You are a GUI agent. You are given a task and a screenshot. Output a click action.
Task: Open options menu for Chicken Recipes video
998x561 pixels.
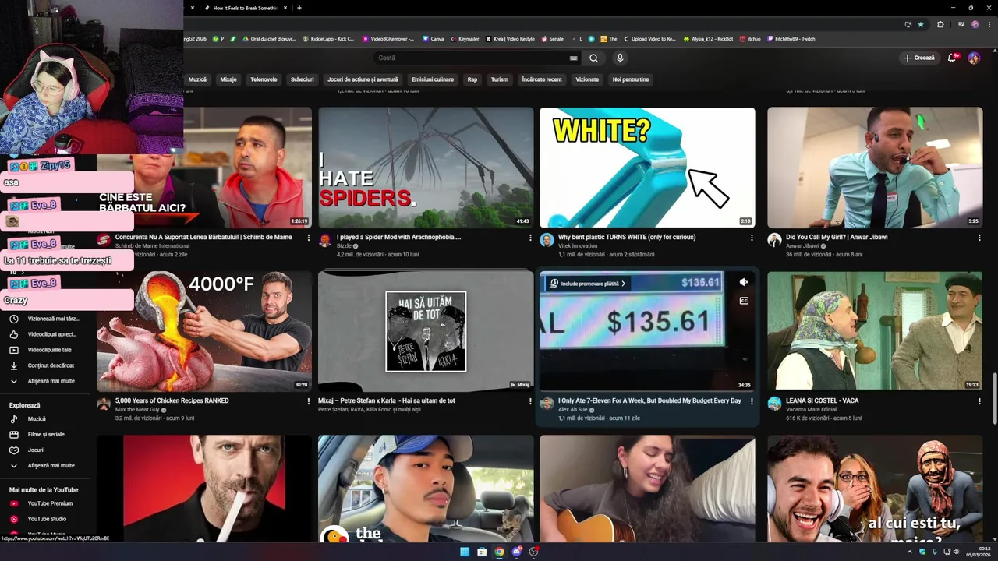(x=309, y=401)
